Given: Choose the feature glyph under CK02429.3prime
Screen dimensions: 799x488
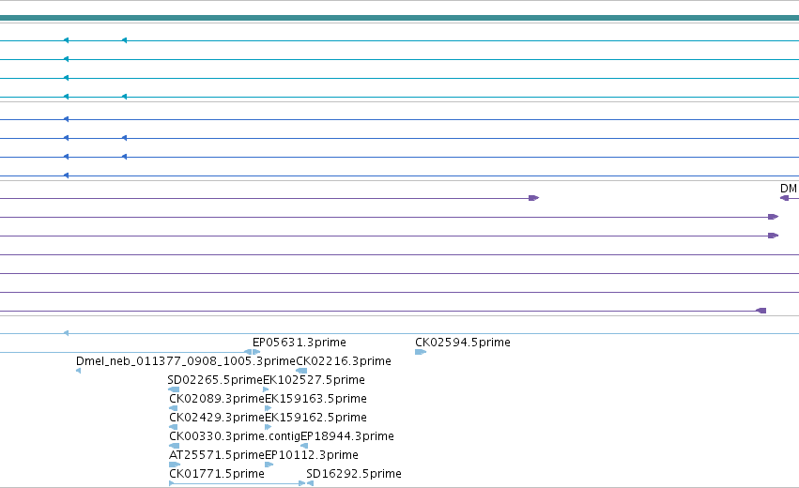Looking at the screenshot, I should [174, 427].
